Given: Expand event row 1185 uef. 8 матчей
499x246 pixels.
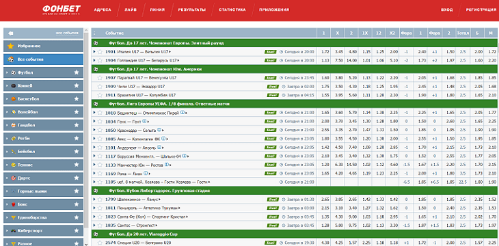Looking at the screenshot, I should [94, 182].
